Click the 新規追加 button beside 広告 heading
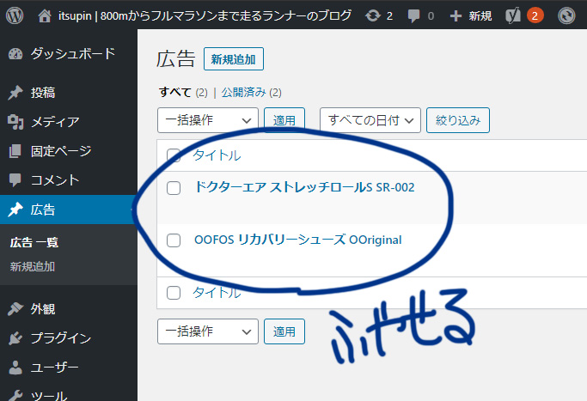The width and height of the screenshot is (587, 401). [234, 58]
